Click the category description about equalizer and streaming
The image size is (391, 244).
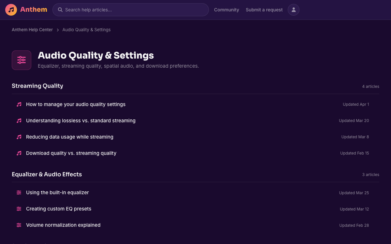[x=118, y=66]
